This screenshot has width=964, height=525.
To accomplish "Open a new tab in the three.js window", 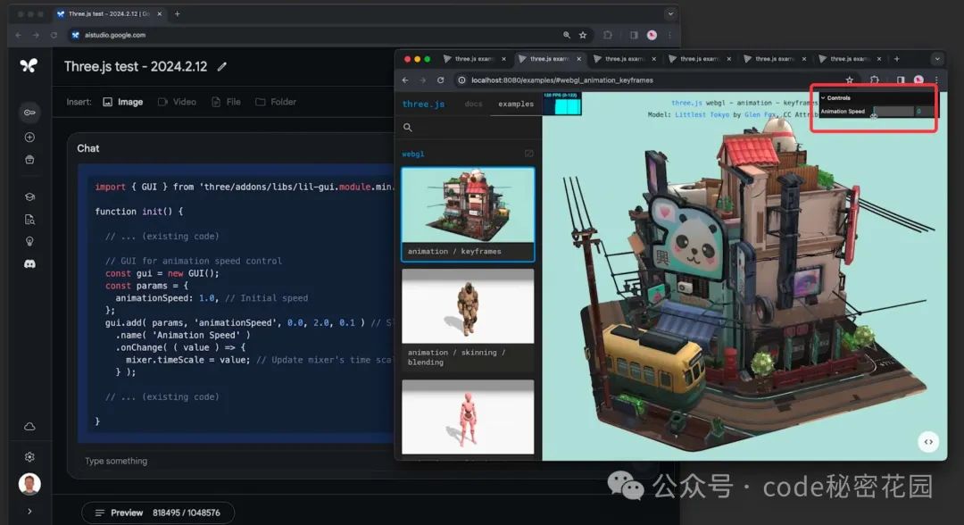I will pyautogui.click(x=896, y=59).
